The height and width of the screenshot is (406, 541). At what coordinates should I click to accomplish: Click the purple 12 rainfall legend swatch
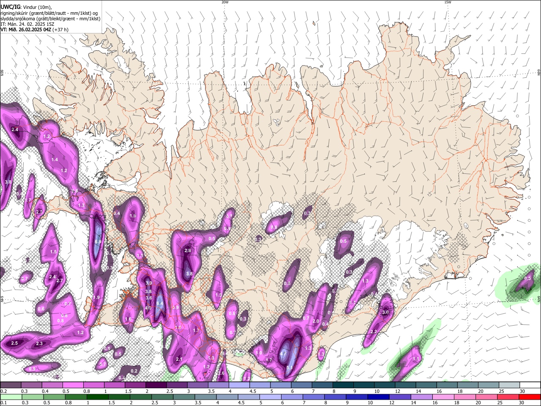399,397
